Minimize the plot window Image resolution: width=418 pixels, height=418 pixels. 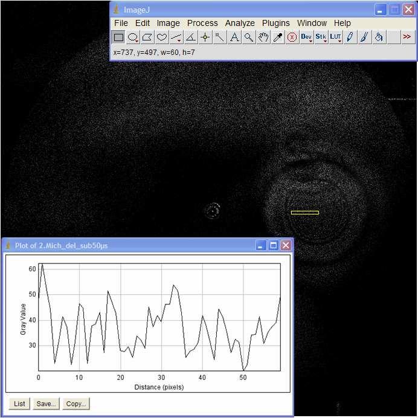click(261, 245)
